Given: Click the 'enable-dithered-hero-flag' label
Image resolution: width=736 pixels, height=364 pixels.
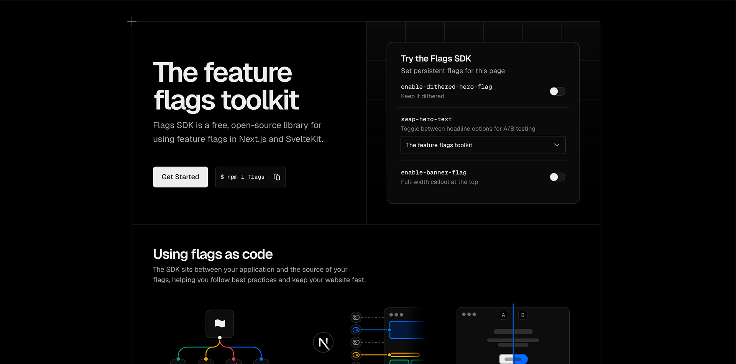Looking at the screenshot, I should click(446, 87).
